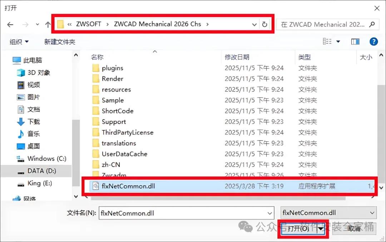Expand the view options dropdown arrow
The width and height of the screenshot is (386, 242).
[x=338, y=41]
